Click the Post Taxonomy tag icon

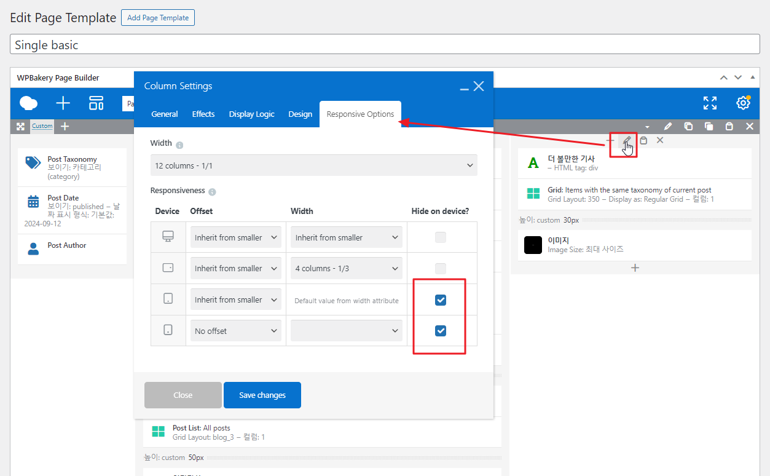[x=33, y=162]
